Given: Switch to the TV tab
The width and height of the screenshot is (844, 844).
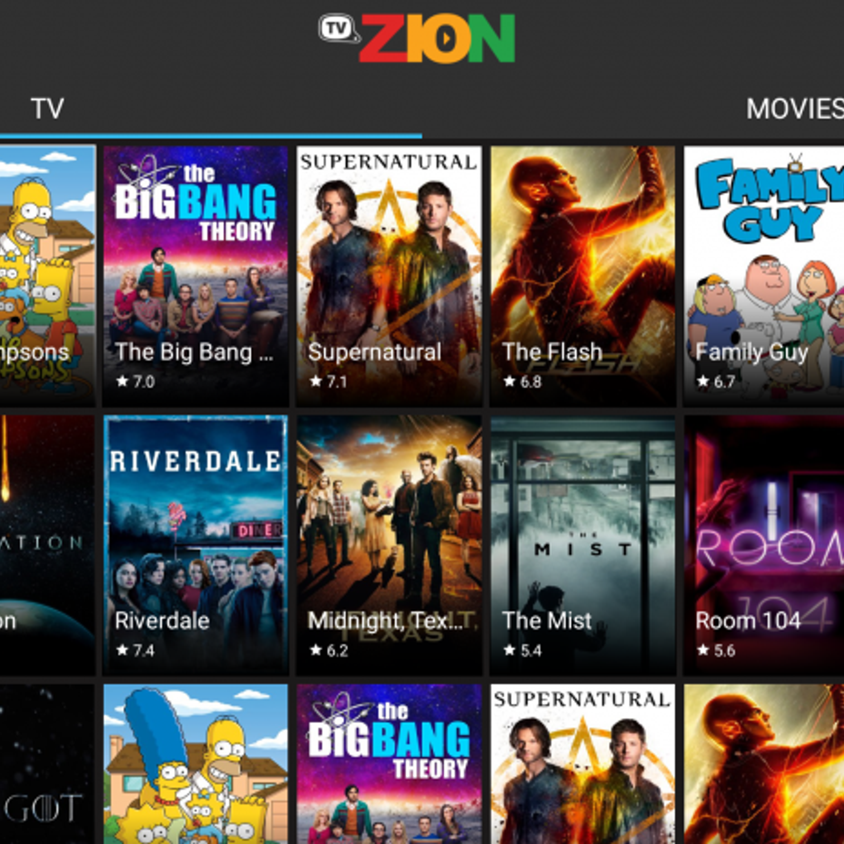Looking at the screenshot, I should tap(47, 109).
